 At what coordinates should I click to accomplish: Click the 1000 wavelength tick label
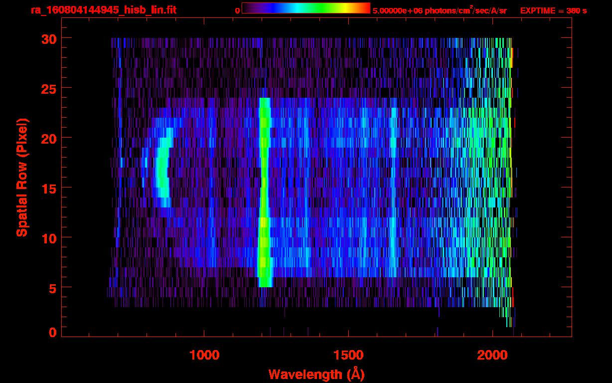point(204,355)
